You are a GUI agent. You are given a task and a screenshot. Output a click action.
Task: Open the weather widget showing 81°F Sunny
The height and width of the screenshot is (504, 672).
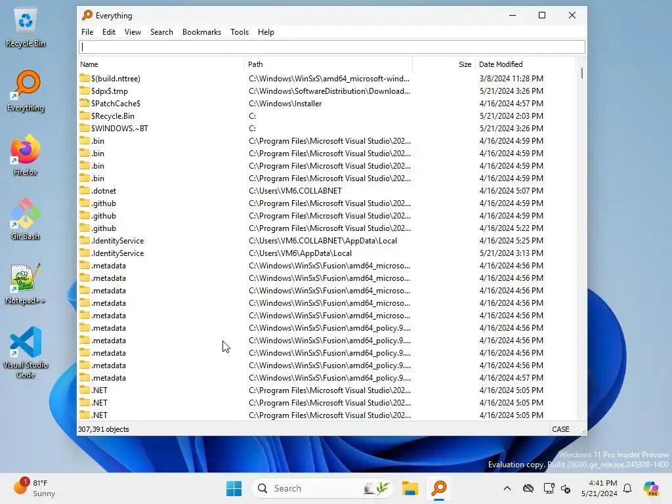(x=34, y=488)
